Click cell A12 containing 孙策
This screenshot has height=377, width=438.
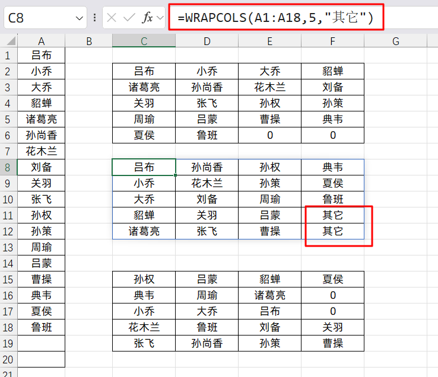tap(41, 231)
